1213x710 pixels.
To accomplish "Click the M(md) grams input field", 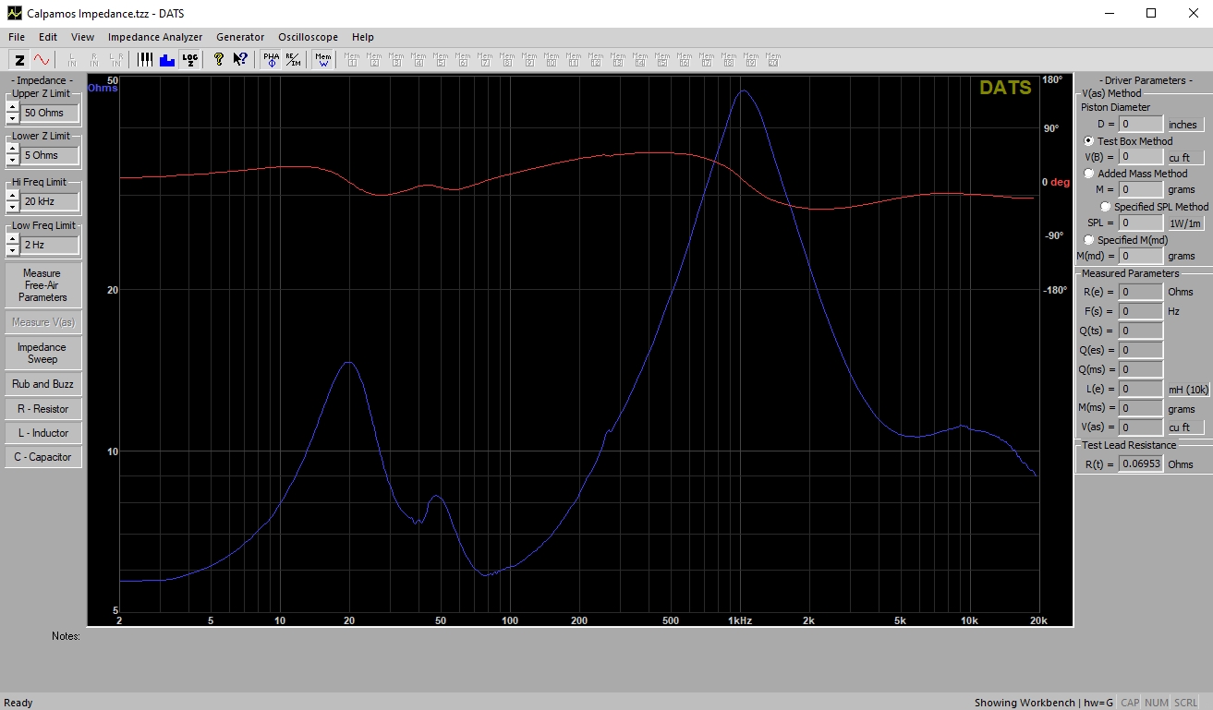I will tap(1141, 256).
